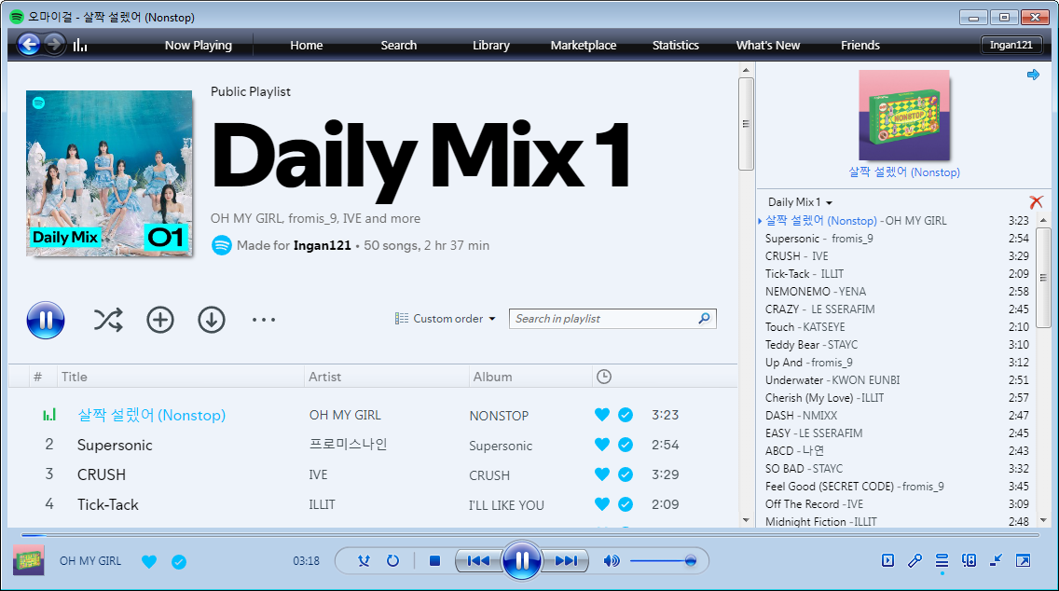
Task: Open the Friends tab
Action: [x=860, y=46]
